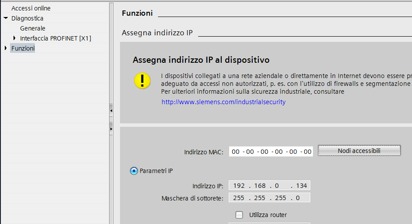
Task: Select the Interfaccia PROFINET [X1] entry
Action: point(55,38)
